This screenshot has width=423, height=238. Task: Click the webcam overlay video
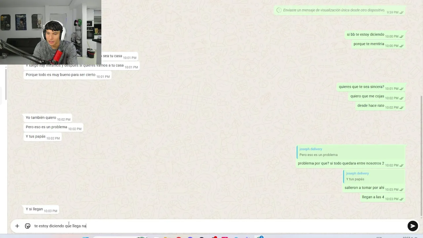(51, 32)
